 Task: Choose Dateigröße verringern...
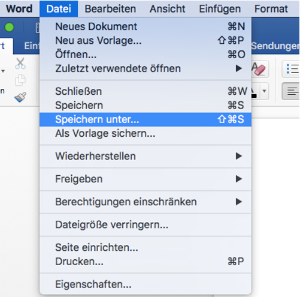(x=146, y=224)
